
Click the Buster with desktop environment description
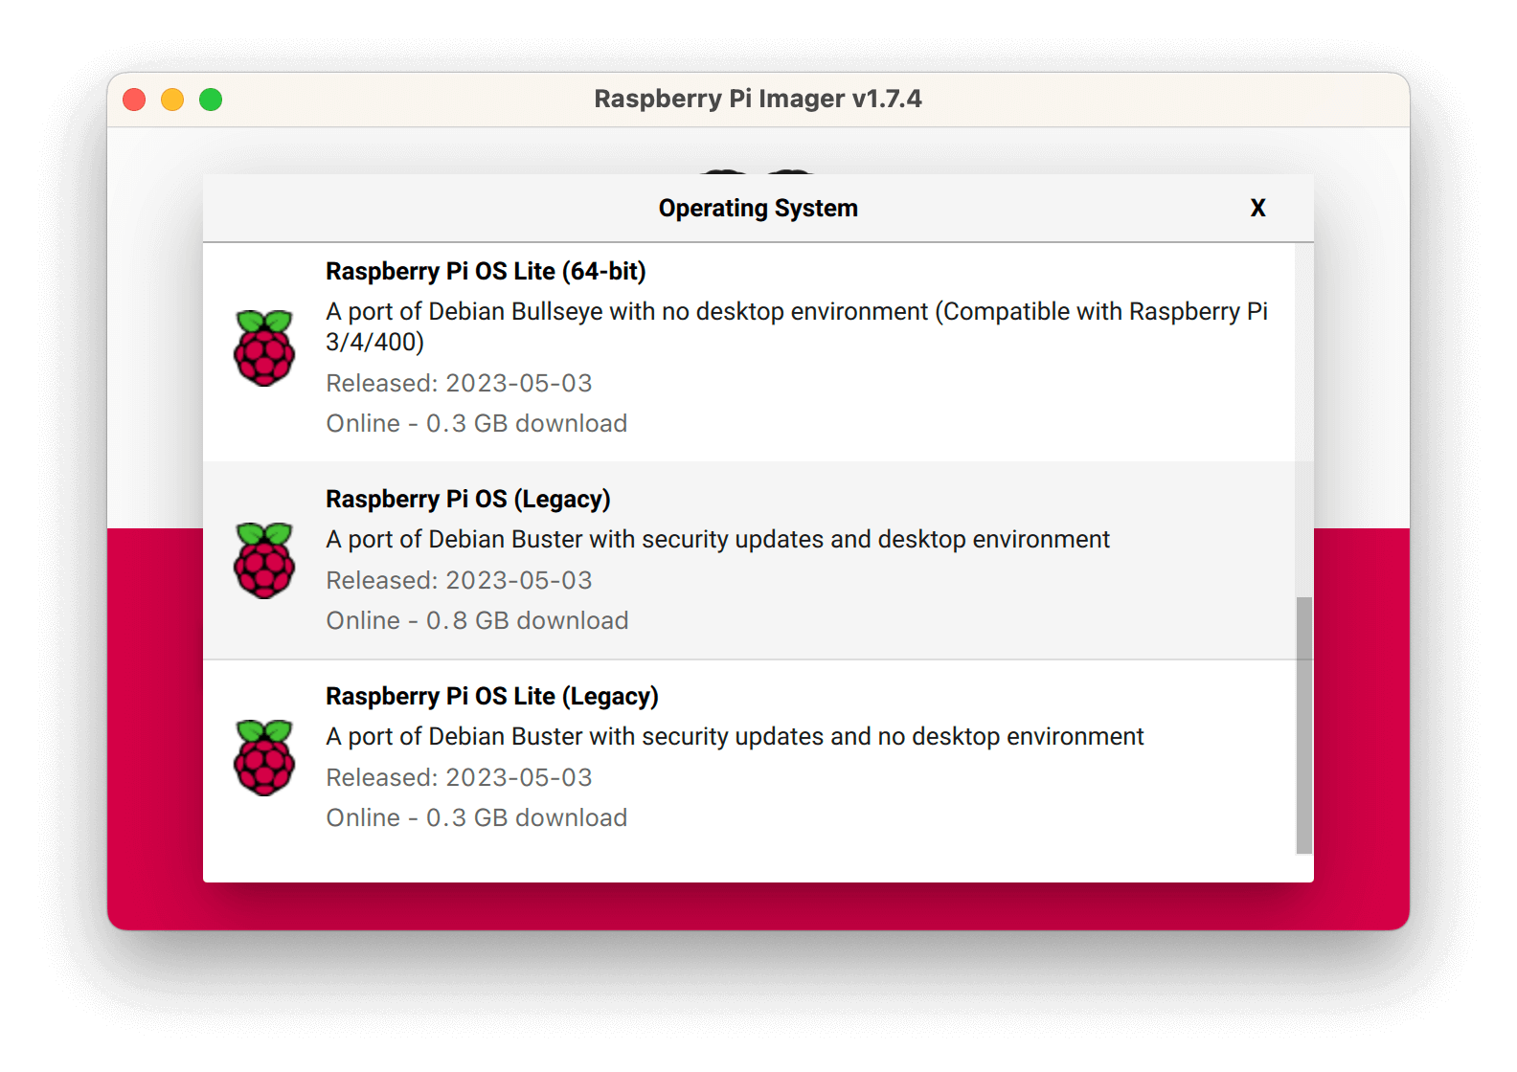pyautogui.click(x=717, y=540)
